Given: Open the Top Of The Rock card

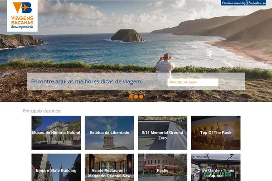Looking at the screenshot, I should coord(216,133).
